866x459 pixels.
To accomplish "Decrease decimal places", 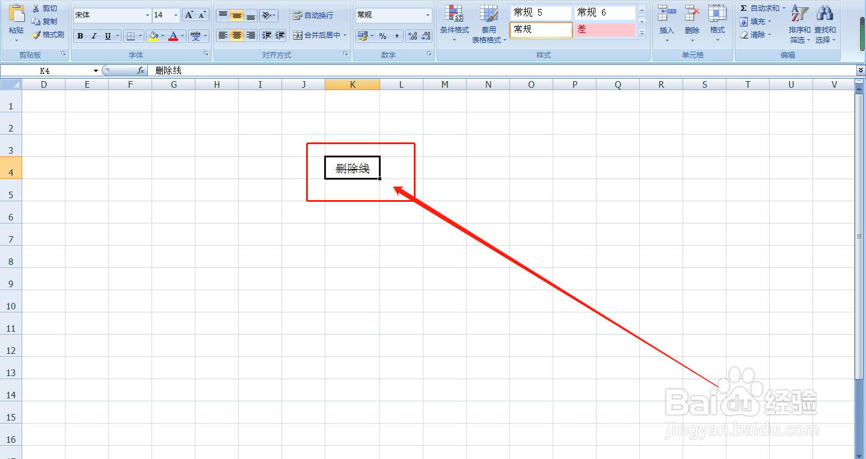I will [426, 36].
